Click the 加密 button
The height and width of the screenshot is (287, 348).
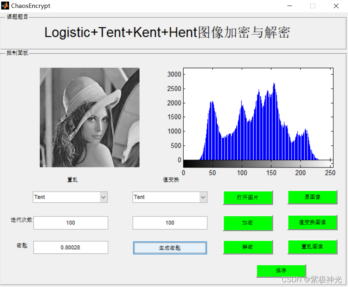point(248,223)
